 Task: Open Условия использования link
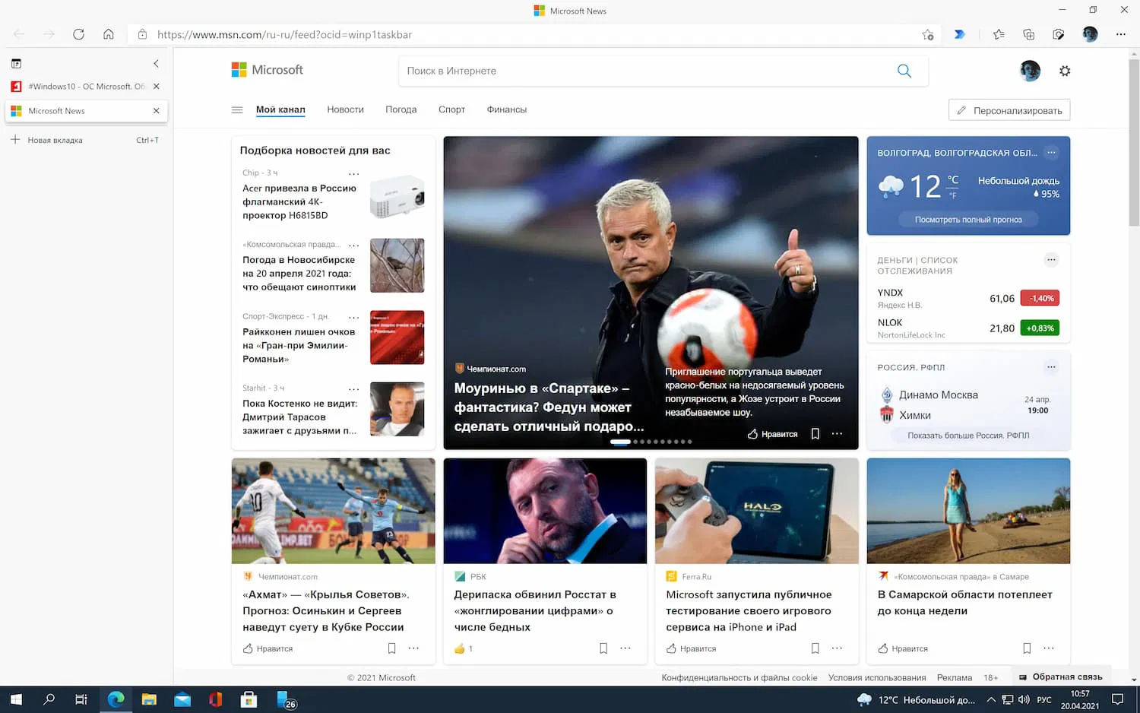coord(877,677)
